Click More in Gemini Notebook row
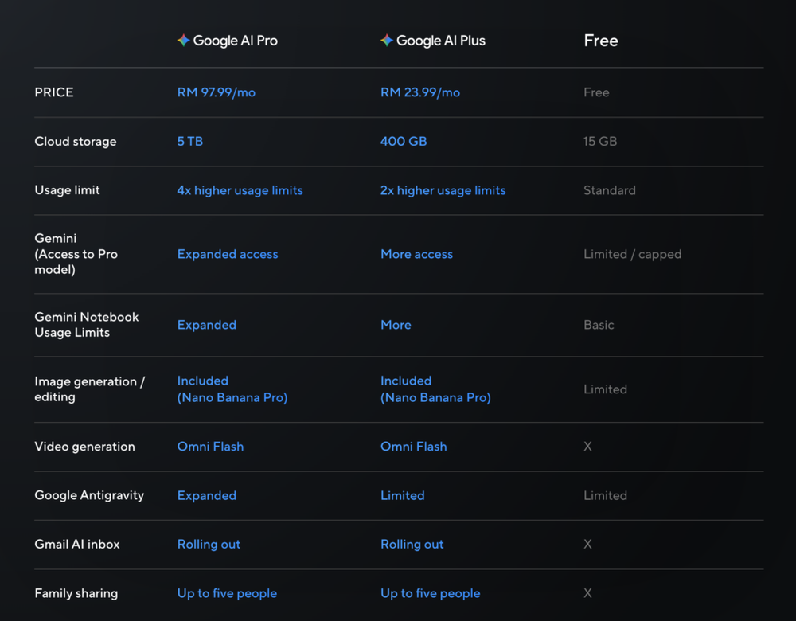 coord(396,325)
